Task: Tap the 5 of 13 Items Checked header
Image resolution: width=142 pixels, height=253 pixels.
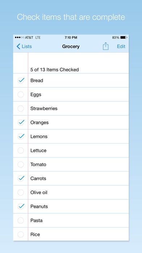Action: point(54,70)
